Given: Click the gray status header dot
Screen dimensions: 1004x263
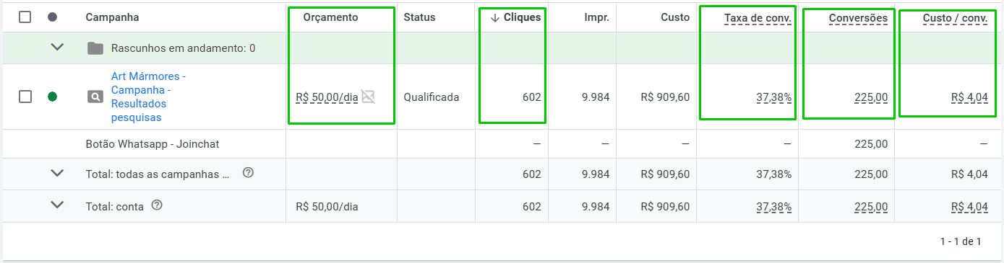Looking at the screenshot, I should [52, 17].
